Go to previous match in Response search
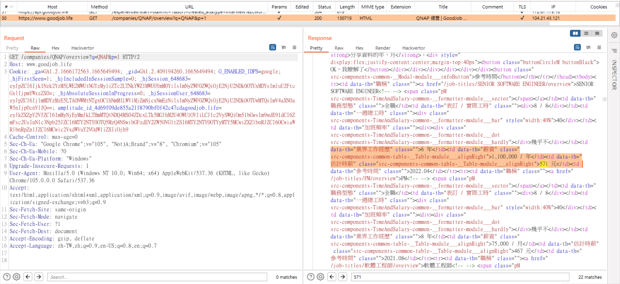Viewport: 620px width, 284px height. pos(332,277)
